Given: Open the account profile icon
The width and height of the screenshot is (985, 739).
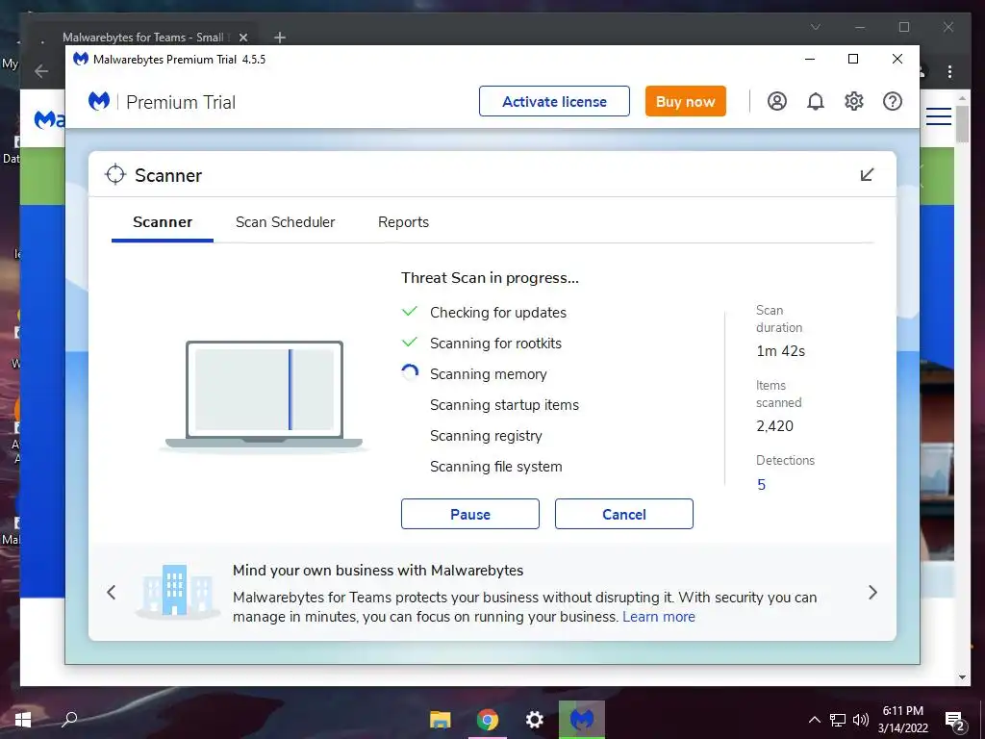Looking at the screenshot, I should point(777,101).
